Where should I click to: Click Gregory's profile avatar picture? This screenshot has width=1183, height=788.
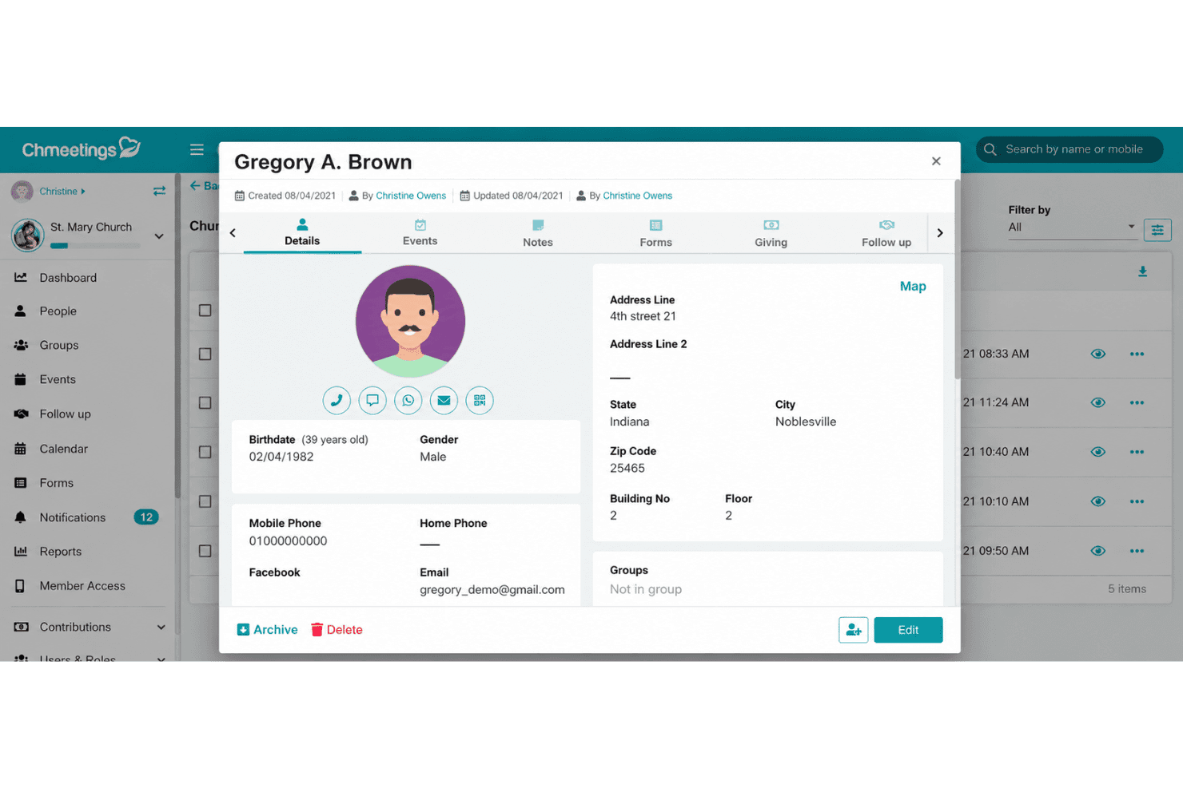tap(410, 322)
